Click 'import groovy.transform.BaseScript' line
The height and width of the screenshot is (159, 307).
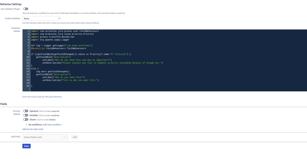pyautogui.click(x=53, y=37)
